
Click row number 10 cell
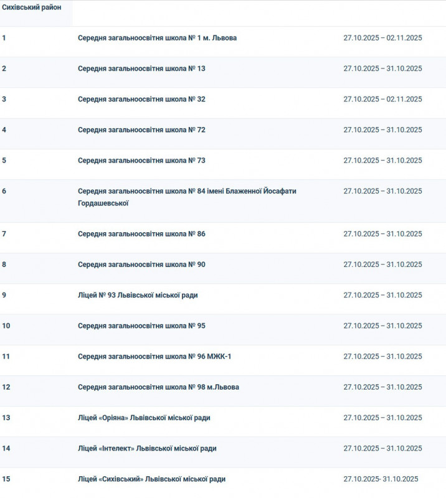click(6, 326)
